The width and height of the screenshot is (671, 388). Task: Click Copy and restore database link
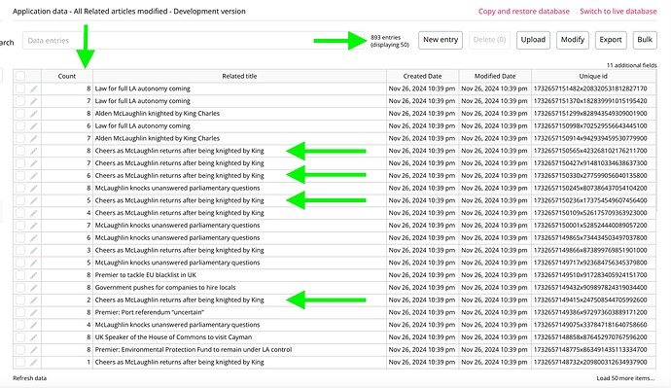(524, 12)
